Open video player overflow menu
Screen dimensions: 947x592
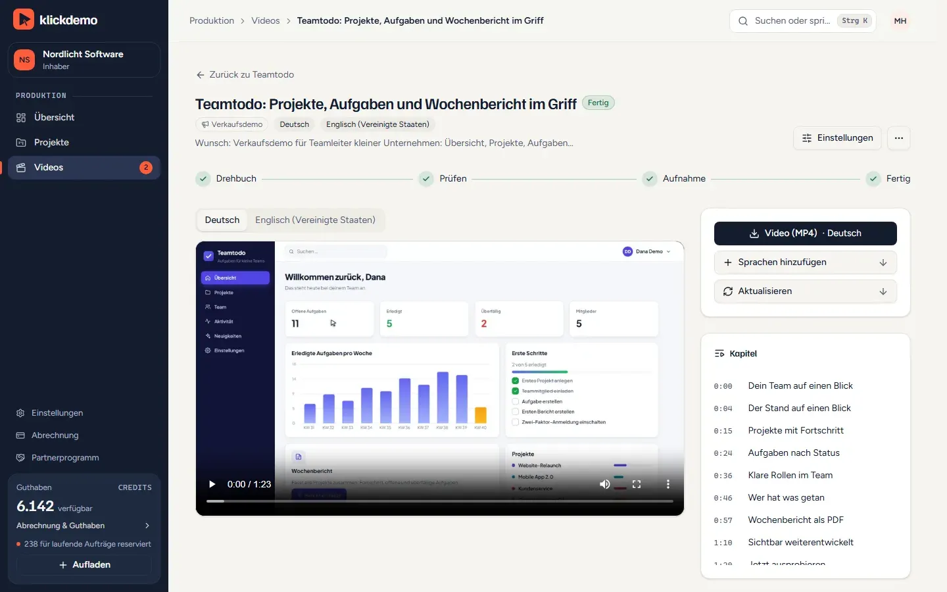click(668, 484)
